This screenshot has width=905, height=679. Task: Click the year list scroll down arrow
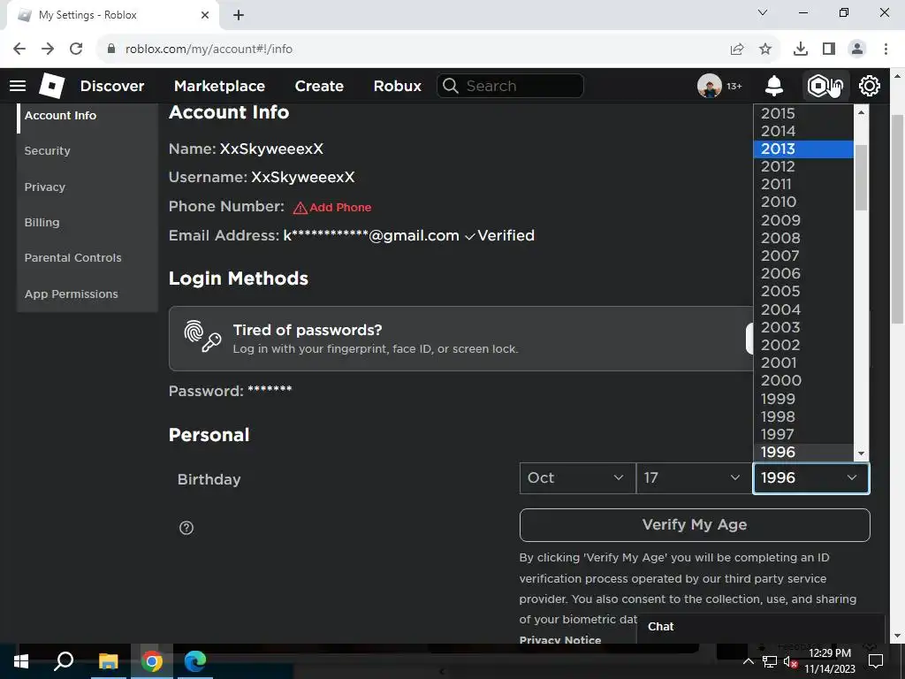coord(861,454)
